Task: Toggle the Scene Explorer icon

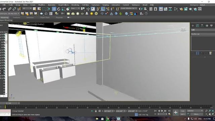Action: point(151,9)
